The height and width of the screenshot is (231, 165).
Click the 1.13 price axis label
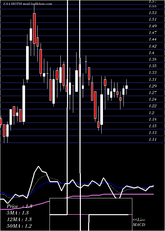(152, 133)
